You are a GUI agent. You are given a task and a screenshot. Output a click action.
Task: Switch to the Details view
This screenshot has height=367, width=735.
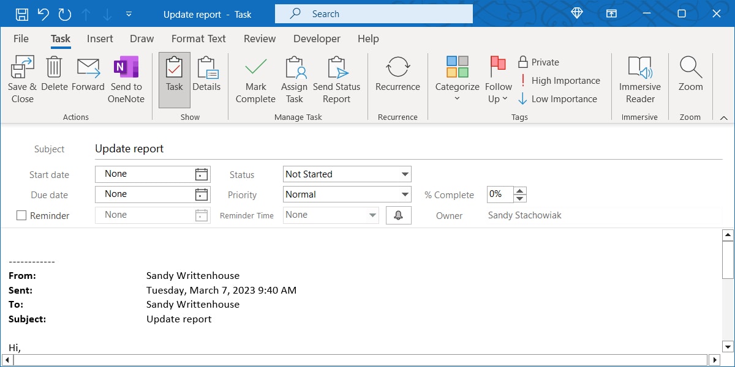tap(207, 78)
